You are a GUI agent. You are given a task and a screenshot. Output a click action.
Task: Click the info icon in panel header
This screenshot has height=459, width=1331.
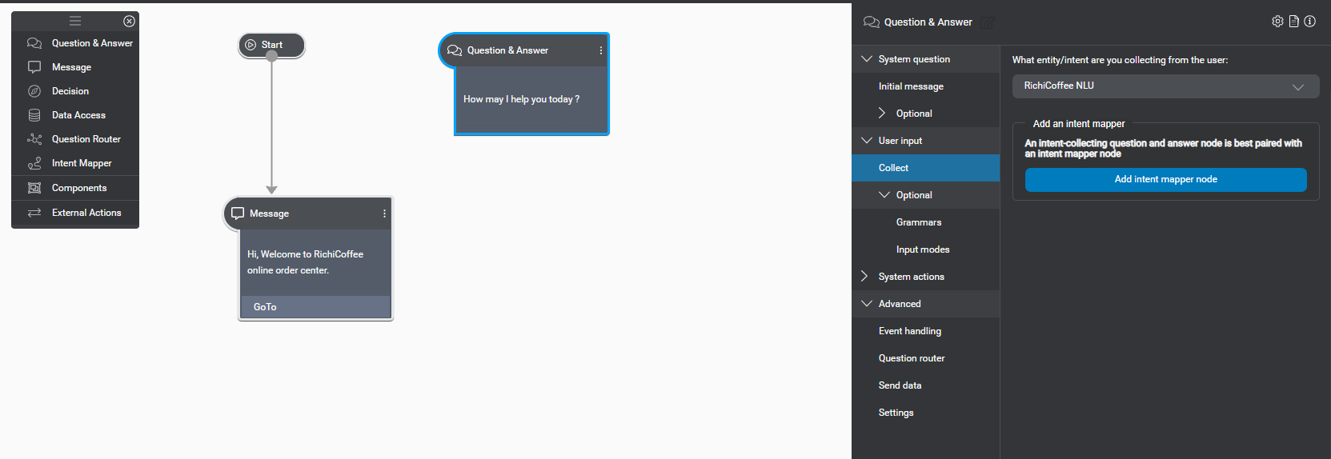coord(1309,22)
